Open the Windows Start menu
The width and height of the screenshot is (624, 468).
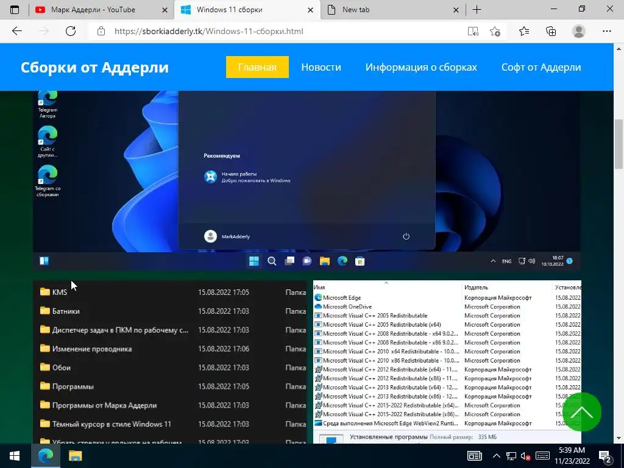click(x=15, y=456)
